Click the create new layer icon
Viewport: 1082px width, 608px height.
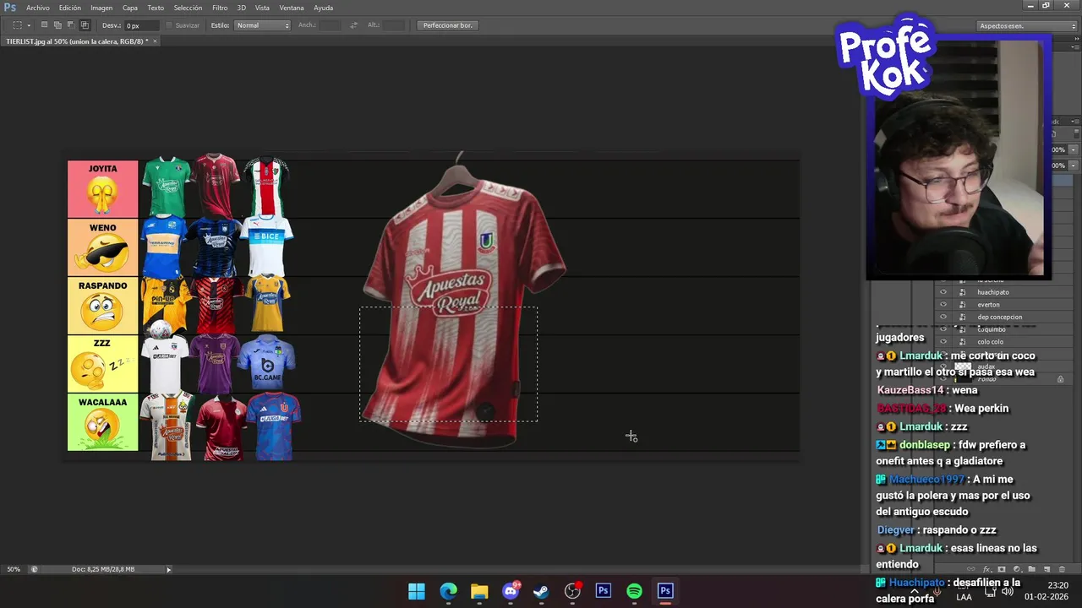[1046, 569]
